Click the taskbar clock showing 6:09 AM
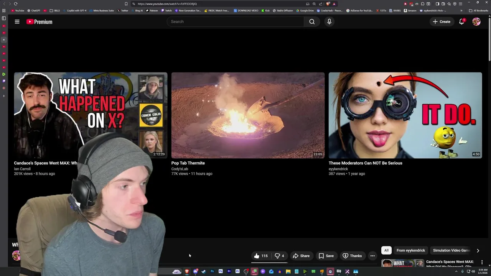 [x=483, y=271]
